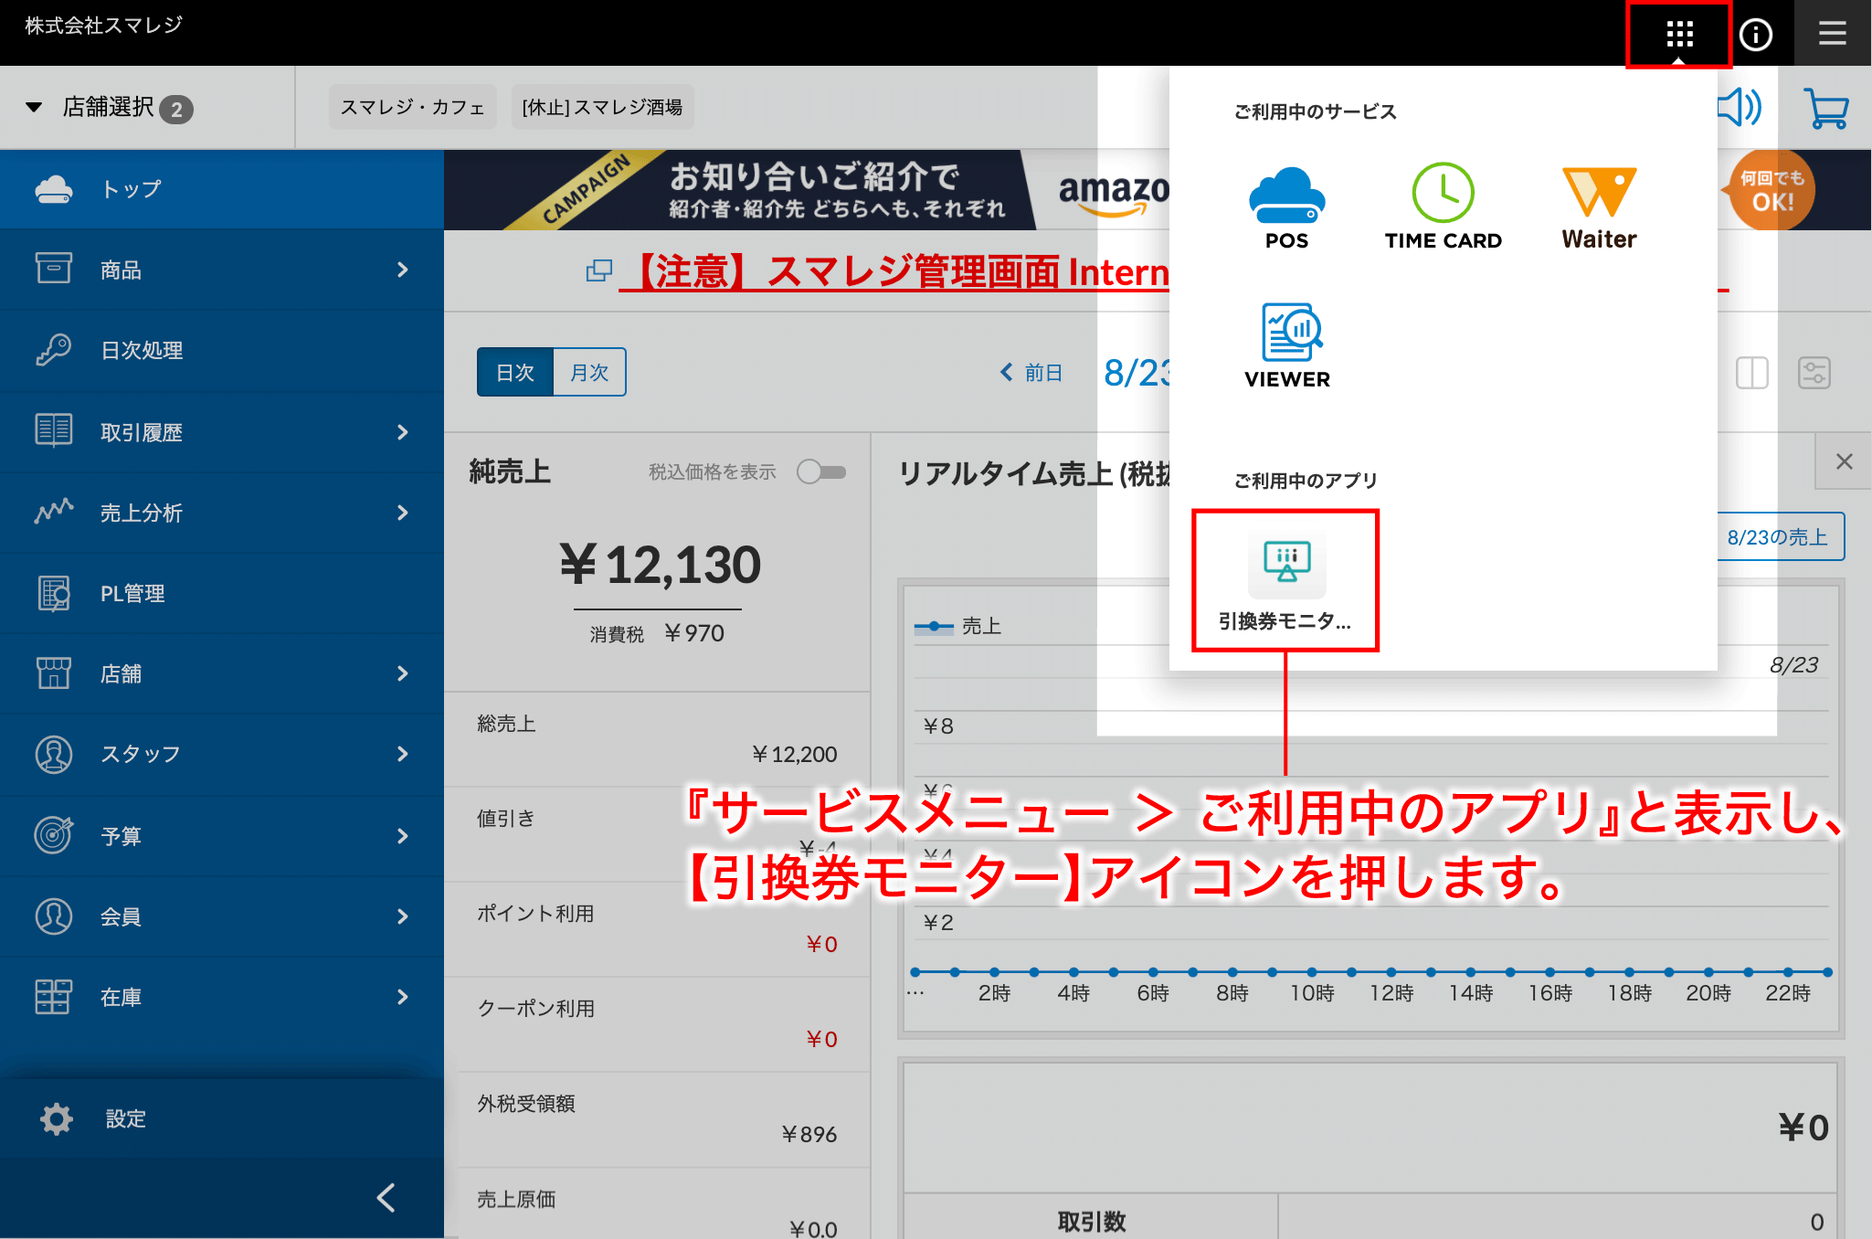
Task: Launch the POS service
Action: tap(1286, 207)
